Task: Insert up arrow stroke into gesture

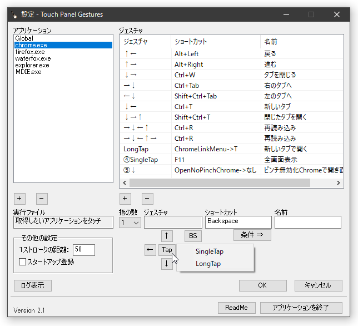Action: point(167,236)
